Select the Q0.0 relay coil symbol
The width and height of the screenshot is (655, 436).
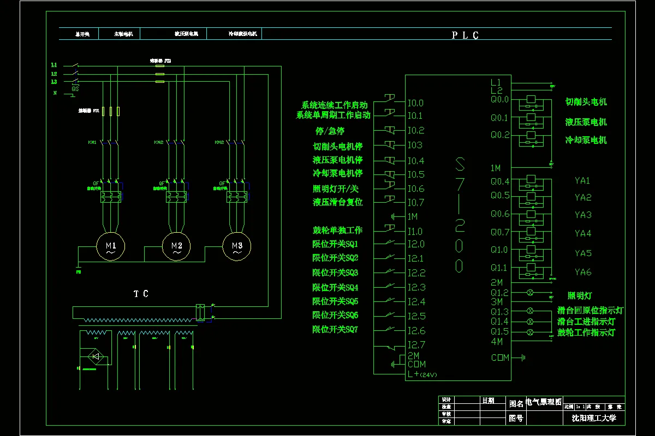tap(531, 100)
